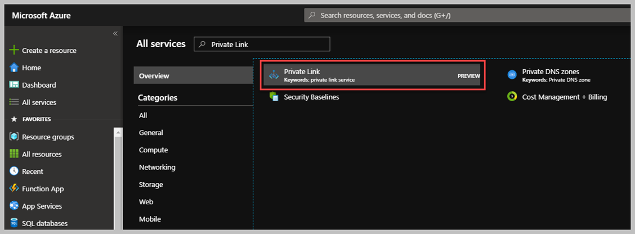Click the PREVIEW label on Private Link

tap(468, 76)
